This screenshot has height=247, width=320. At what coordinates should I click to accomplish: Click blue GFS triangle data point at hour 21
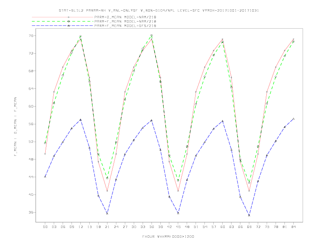pos(107,214)
